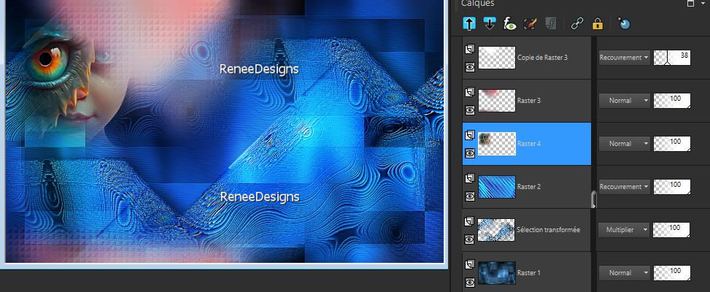Click the Raster 2 layer thumbnail
The image size is (710, 292).
(x=497, y=187)
